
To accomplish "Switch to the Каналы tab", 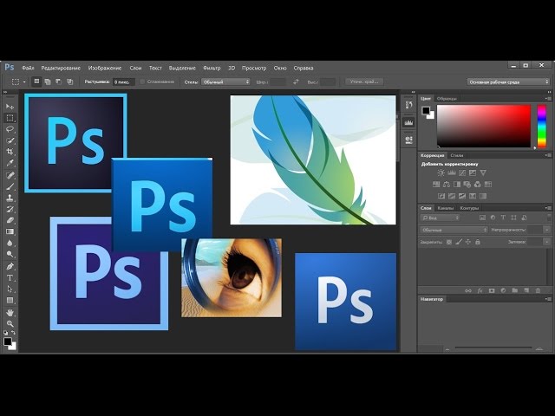I will tap(445, 208).
